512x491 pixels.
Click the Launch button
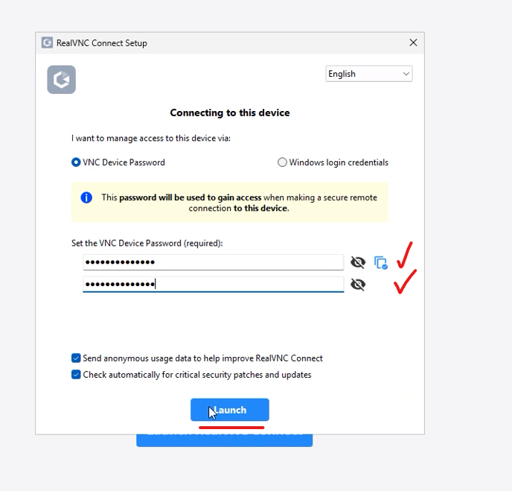230,410
